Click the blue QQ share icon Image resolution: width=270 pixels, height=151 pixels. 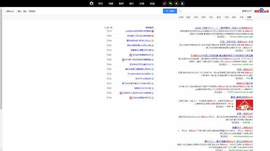pos(182,3)
